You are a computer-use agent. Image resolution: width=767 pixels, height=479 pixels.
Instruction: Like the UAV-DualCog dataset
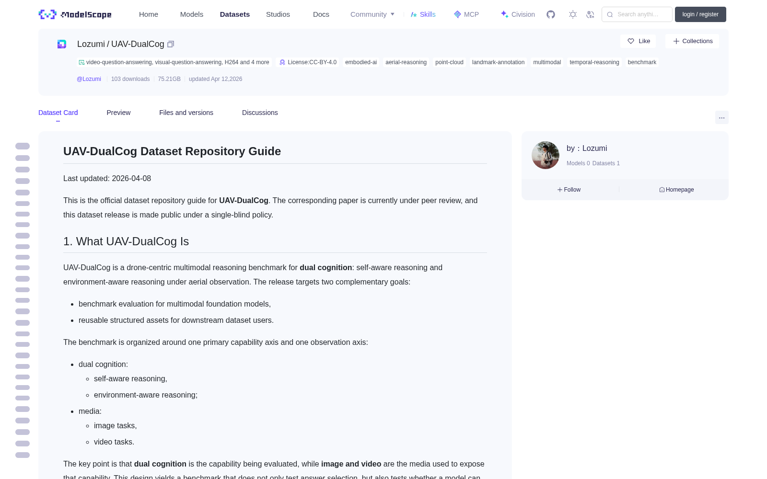click(x=638, y=41)
